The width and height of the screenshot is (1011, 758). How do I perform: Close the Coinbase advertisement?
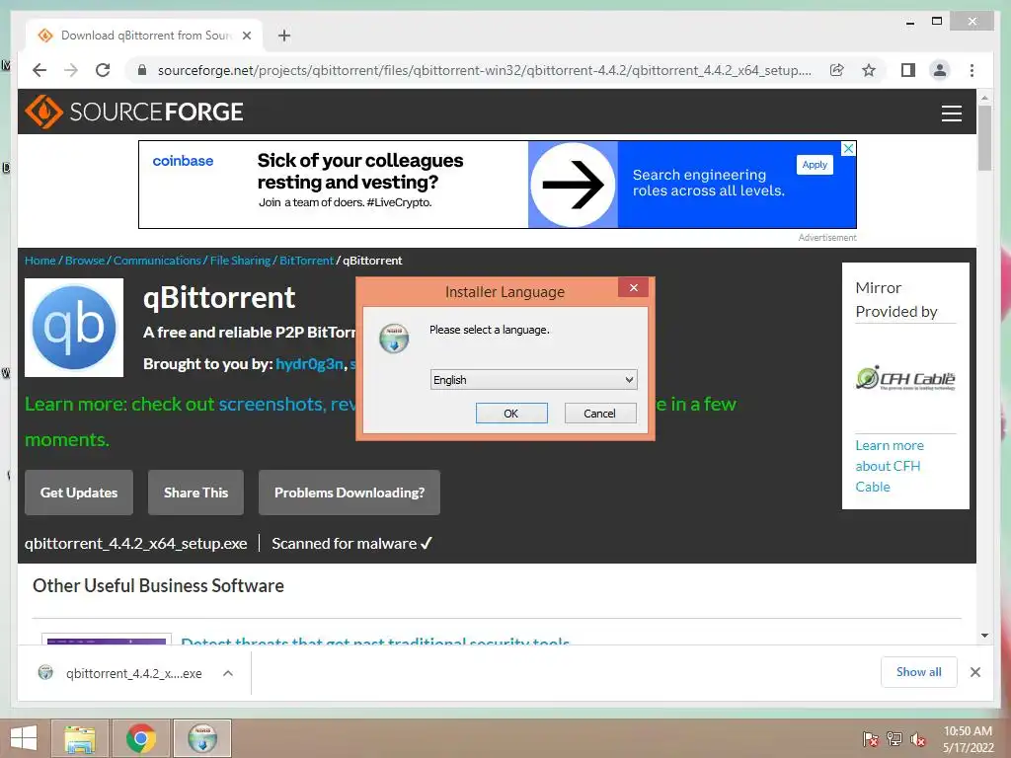coord(848,148)
